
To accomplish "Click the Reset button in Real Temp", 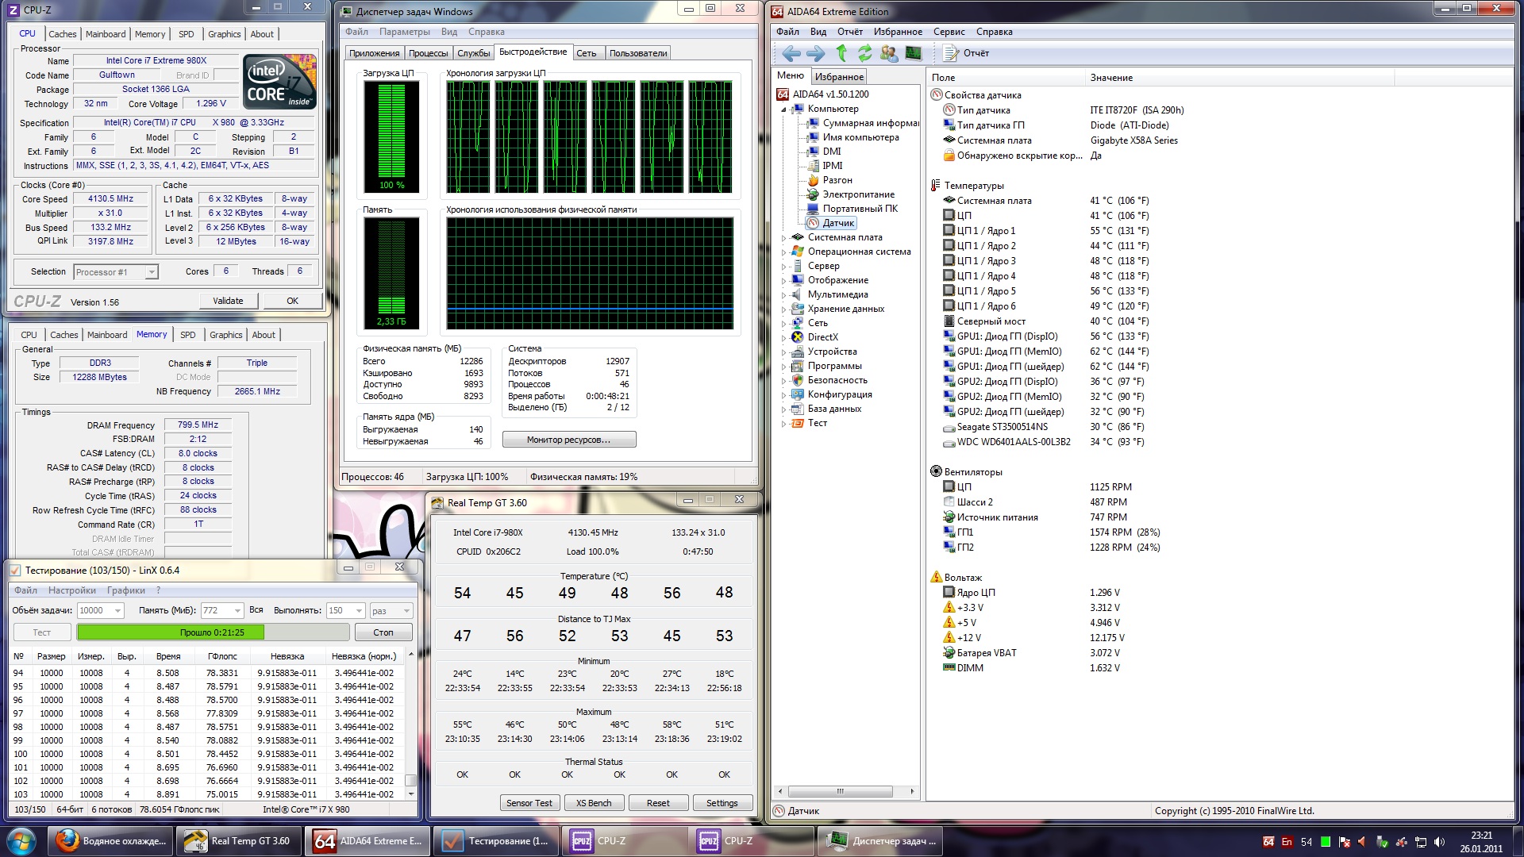I will [658, 803].
